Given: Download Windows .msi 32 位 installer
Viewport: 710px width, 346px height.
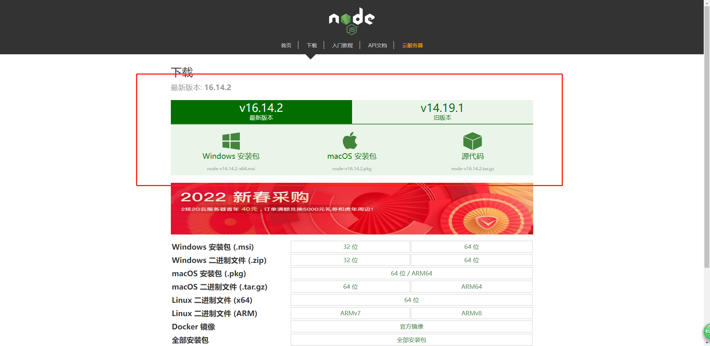Looking at the screenshot, I should click(350, 247).
